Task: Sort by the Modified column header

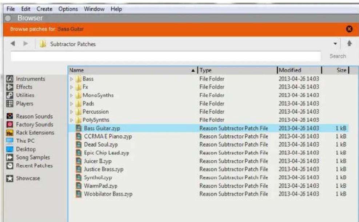Action: coord(300,70)
